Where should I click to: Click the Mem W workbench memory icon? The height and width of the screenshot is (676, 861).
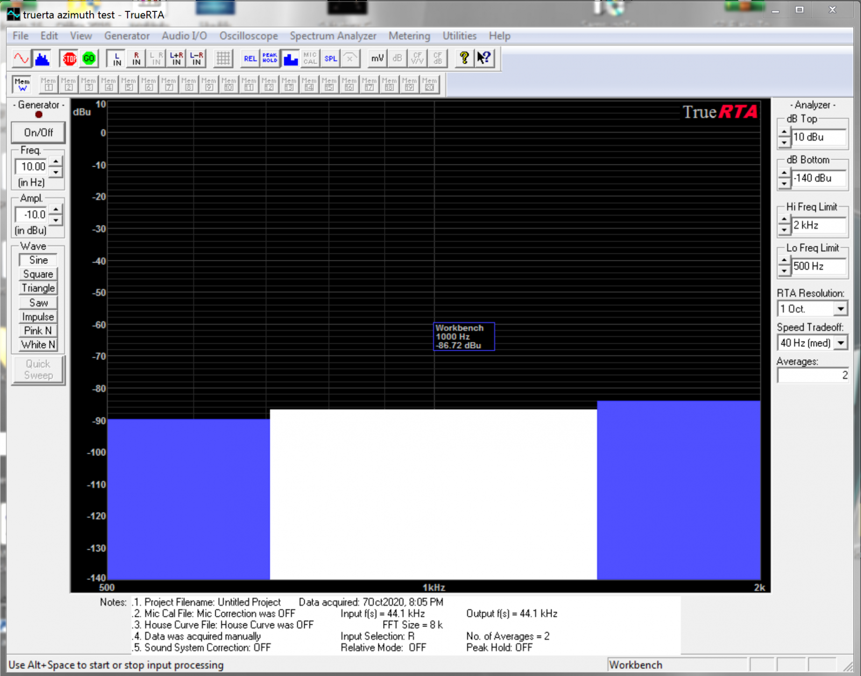[23, 84]
